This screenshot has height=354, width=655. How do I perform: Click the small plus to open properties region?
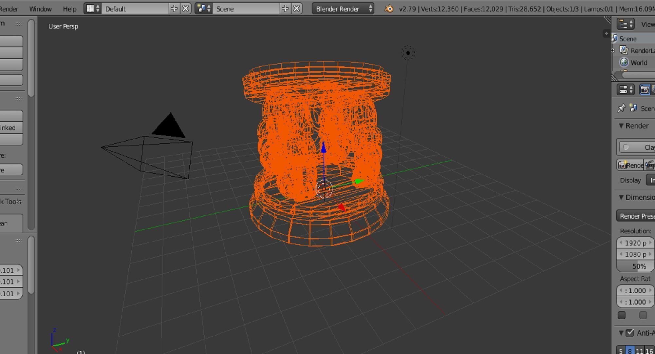pos(606,33)
